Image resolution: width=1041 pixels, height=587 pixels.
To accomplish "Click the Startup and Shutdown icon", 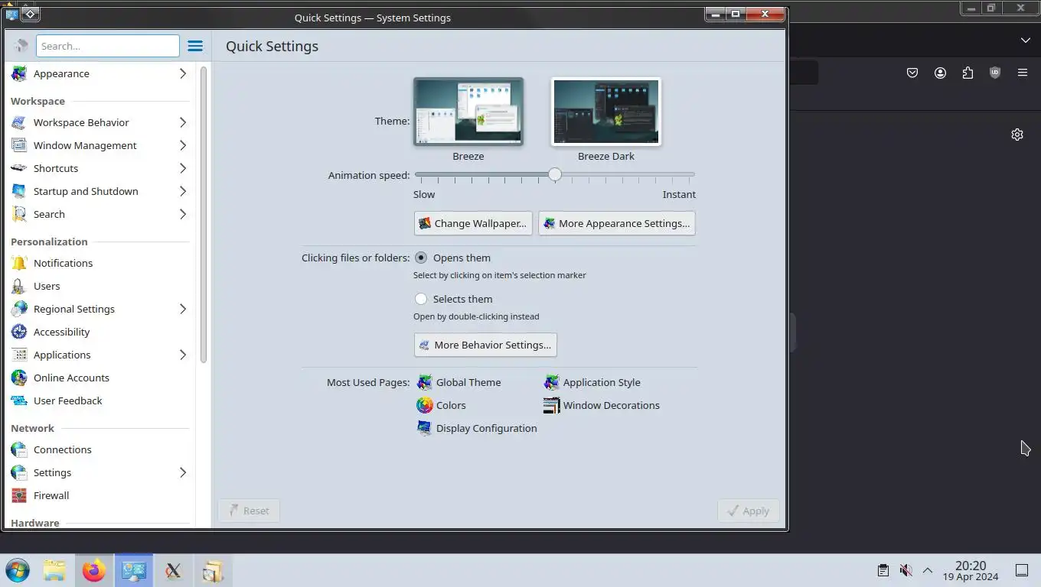I will click(x=19, y=191).
